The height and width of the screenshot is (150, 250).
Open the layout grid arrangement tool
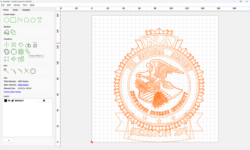pos(21,59)
